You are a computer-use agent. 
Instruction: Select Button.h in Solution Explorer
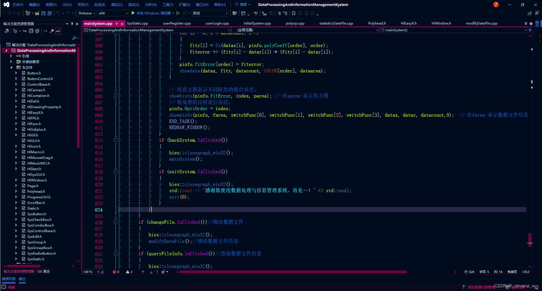tap(34, 73)
